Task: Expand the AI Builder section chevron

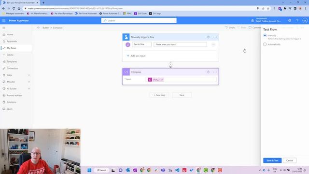Action: (x=29, y=88)
